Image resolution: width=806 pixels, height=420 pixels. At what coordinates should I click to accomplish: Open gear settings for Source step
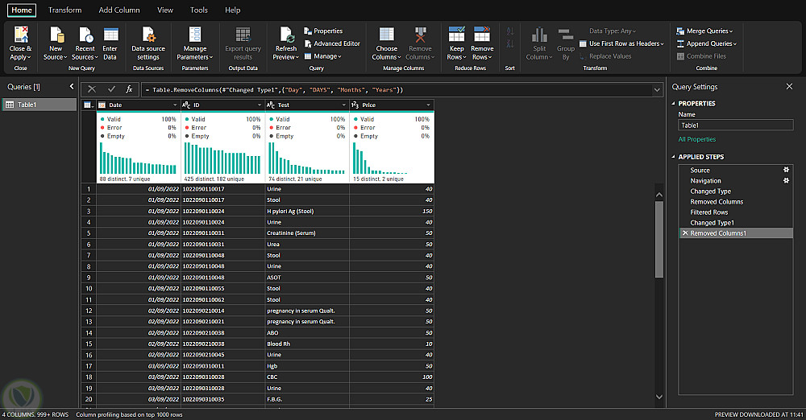click(x=786, y=171)
